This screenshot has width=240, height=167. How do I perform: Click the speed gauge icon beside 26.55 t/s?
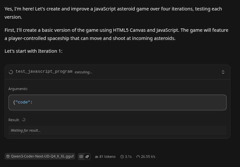point(138,157)
